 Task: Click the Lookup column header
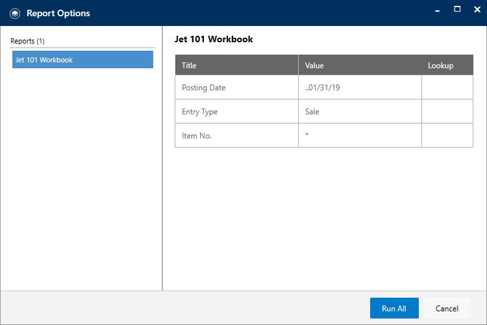click(447, 65)
